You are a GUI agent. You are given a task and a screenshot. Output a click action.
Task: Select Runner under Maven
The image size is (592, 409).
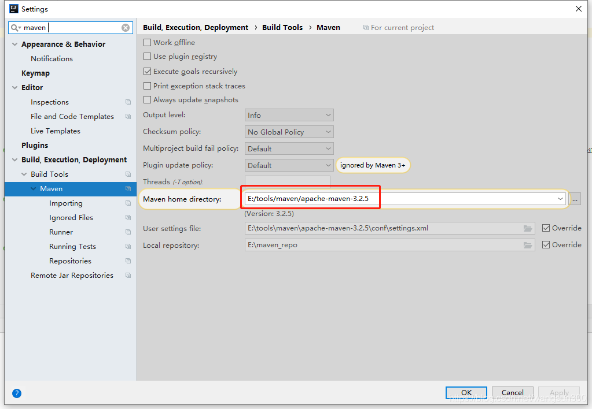(61, 232)
